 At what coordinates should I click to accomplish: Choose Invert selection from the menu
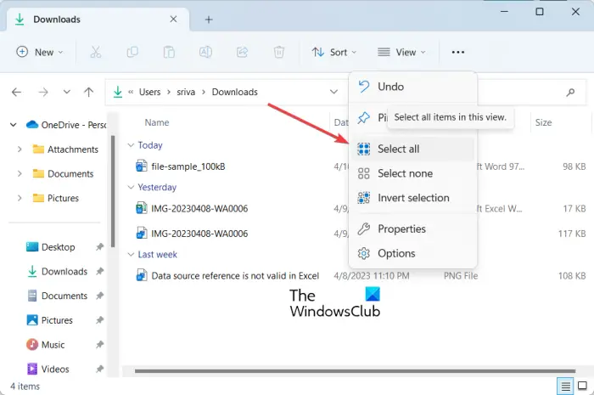(413, 198)
